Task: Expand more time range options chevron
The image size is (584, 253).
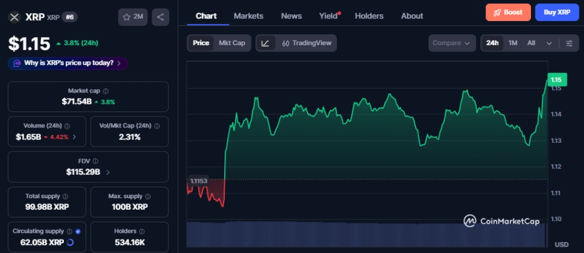Action: pos(549,43)
